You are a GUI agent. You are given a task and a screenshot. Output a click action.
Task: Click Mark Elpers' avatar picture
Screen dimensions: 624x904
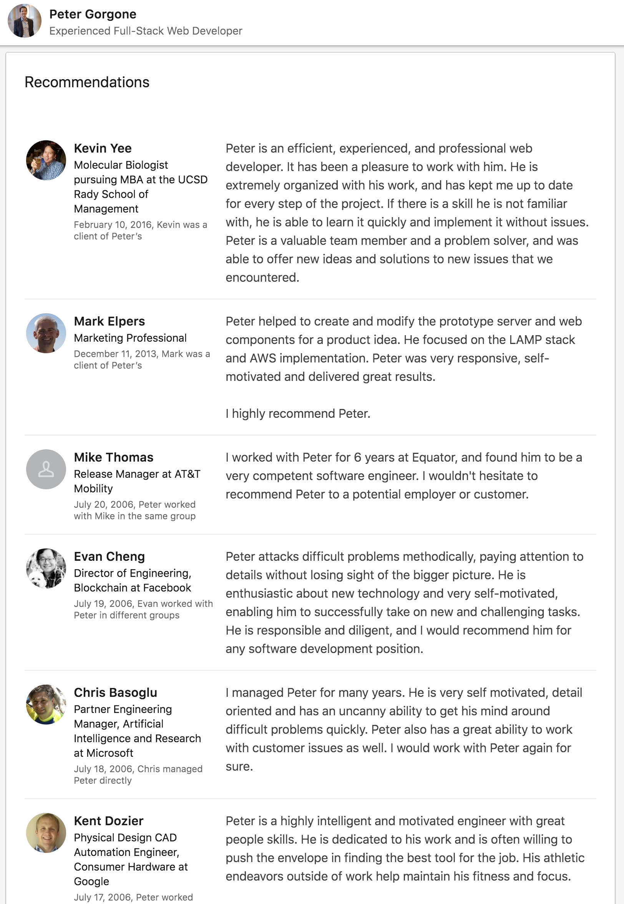tap(46, 333)
